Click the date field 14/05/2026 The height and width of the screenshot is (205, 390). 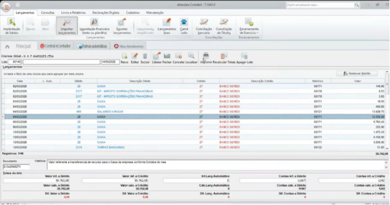pyautogui.click(x=110, y=62)
